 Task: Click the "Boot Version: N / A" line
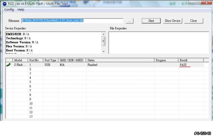19,50
